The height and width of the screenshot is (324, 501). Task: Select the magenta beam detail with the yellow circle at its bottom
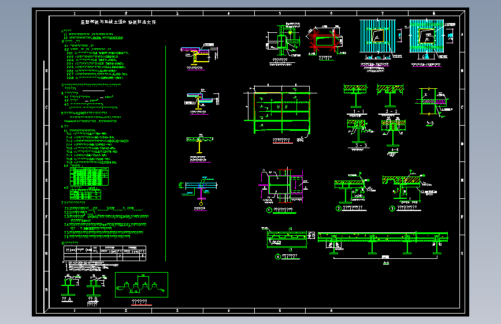pyautogui.click(x=199, y=190)
